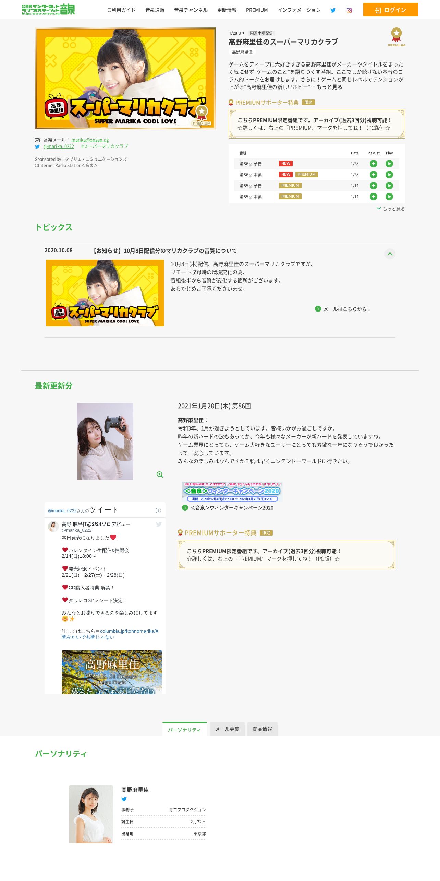Open ＜音泉＞ウィンターキャンペーン2020 link

click(x=232, y=508)
